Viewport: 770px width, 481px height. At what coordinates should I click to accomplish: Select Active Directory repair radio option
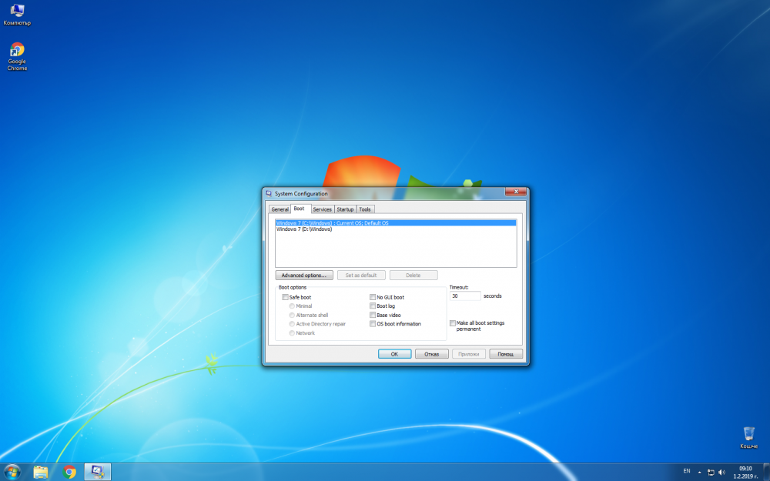click(292, 324)
